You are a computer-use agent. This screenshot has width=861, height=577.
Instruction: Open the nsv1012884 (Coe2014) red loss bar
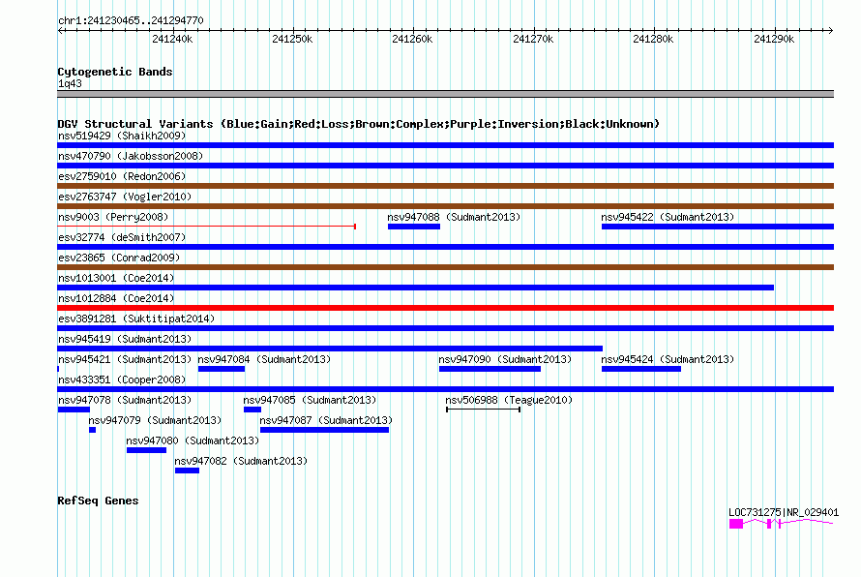click(445, 308)
